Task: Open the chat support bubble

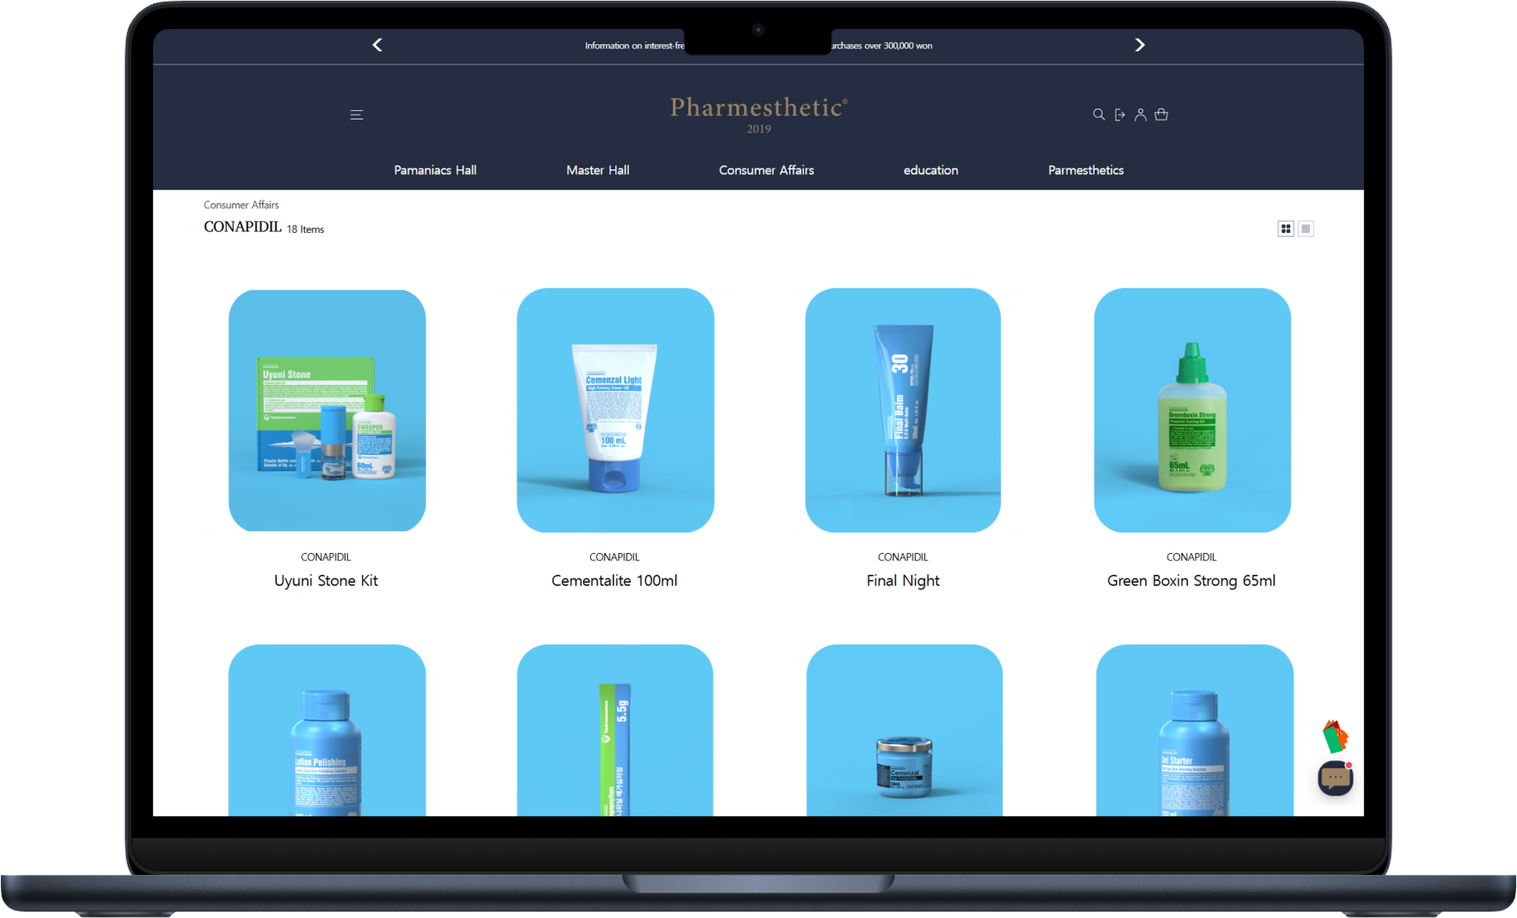Action: (1335, 777)
